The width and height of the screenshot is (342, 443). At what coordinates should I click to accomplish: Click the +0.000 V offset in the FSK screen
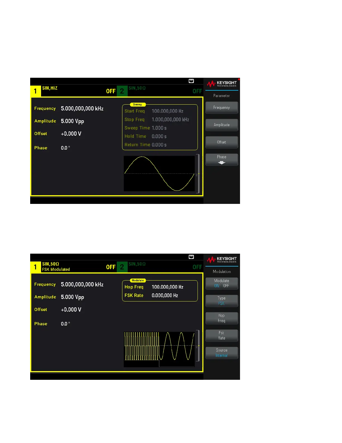coord(71,310)
